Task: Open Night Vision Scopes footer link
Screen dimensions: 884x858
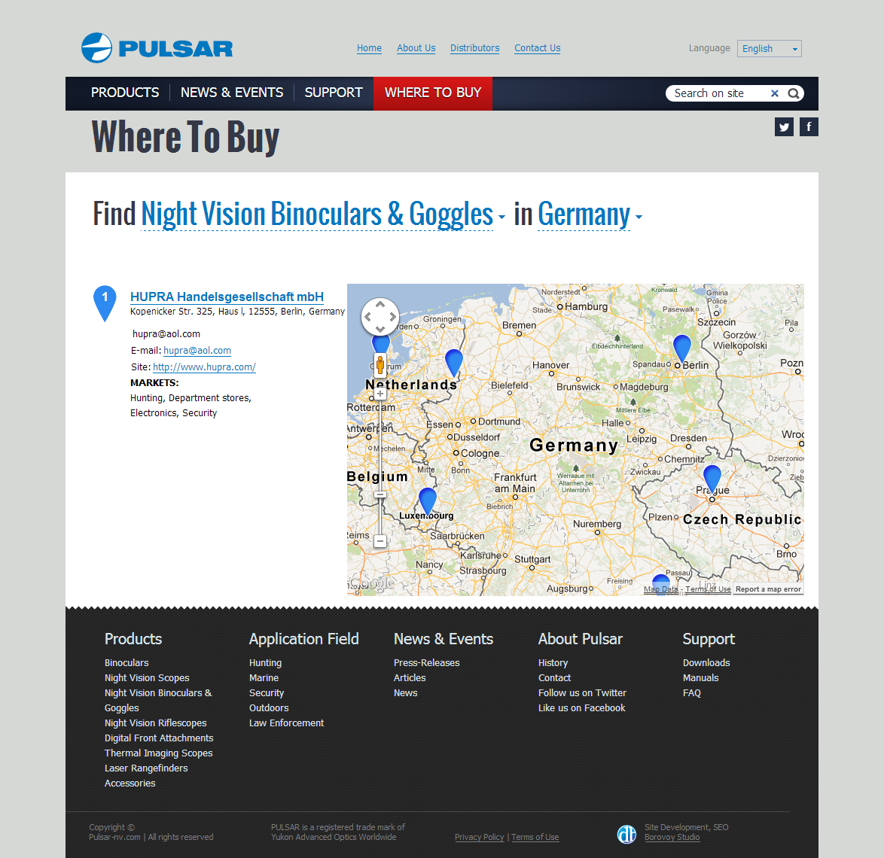Action: [x=147, y=677]
